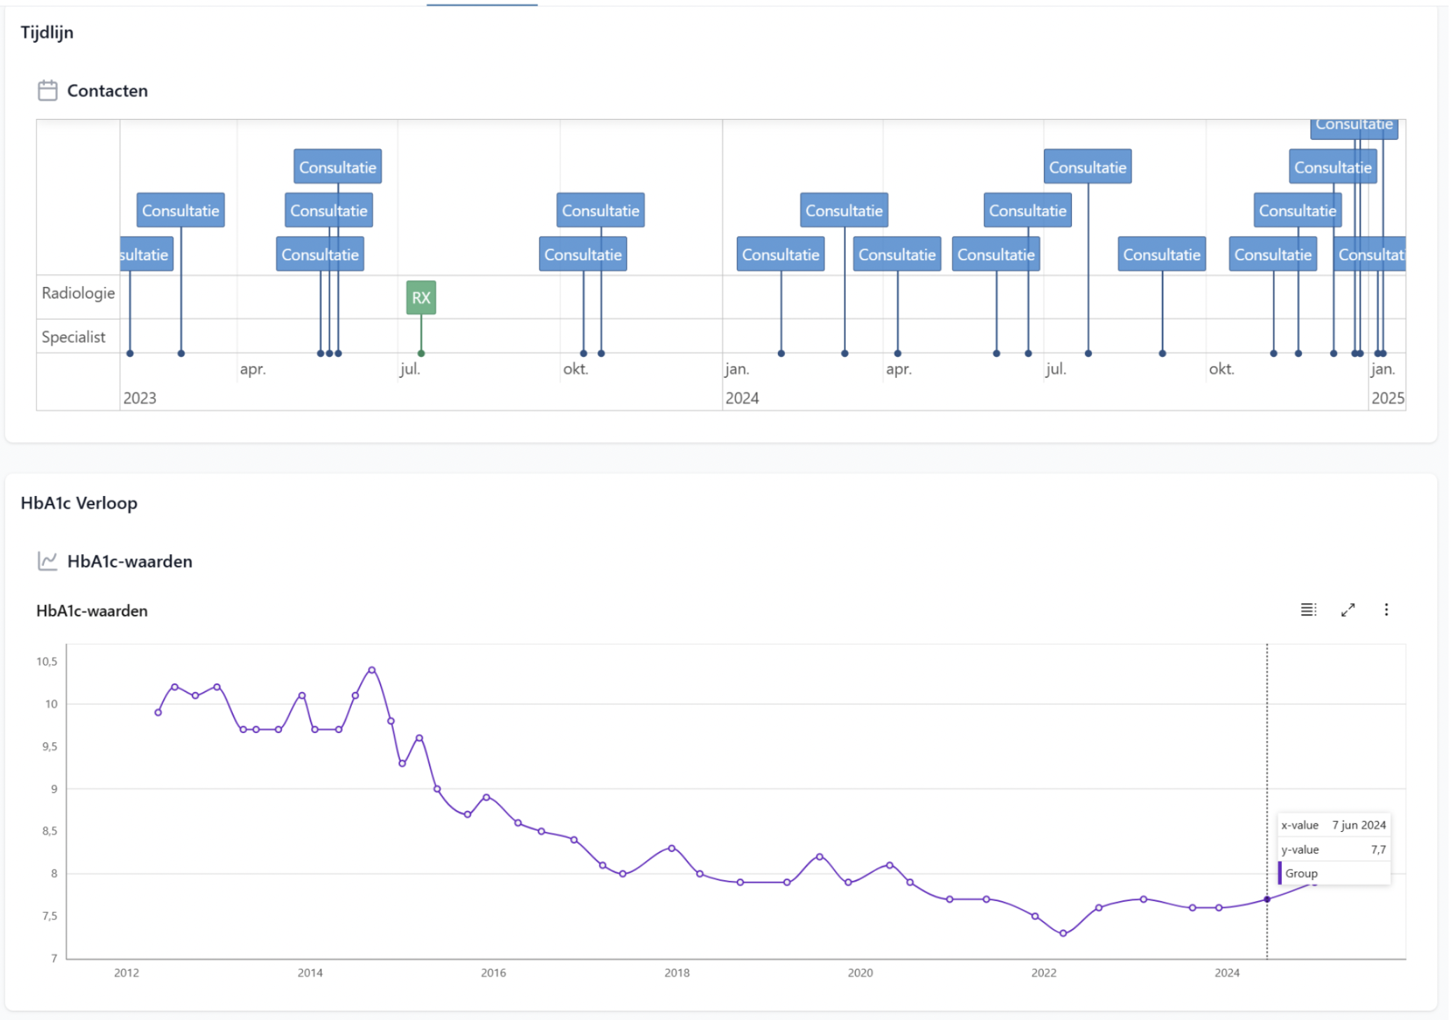1451x1020 pixels.
Task: Open the upper Consultatie box in June 2024
Action: pos(1028,210)
